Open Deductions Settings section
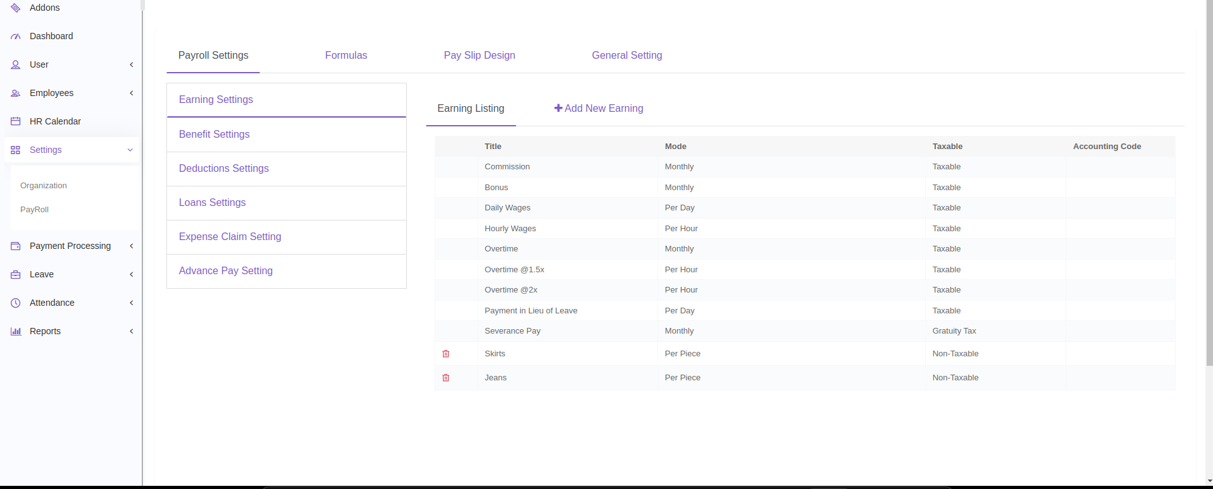Screen dimensions: 1213x489 (223, 169)
